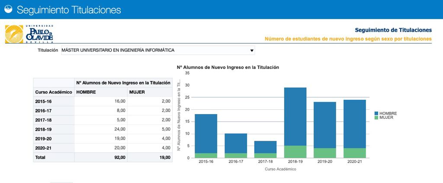Click the 5,00 MUJER cell for 2018-19

[x=150, y=129]
